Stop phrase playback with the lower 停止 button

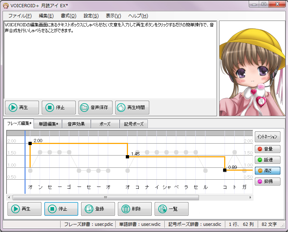61,209
